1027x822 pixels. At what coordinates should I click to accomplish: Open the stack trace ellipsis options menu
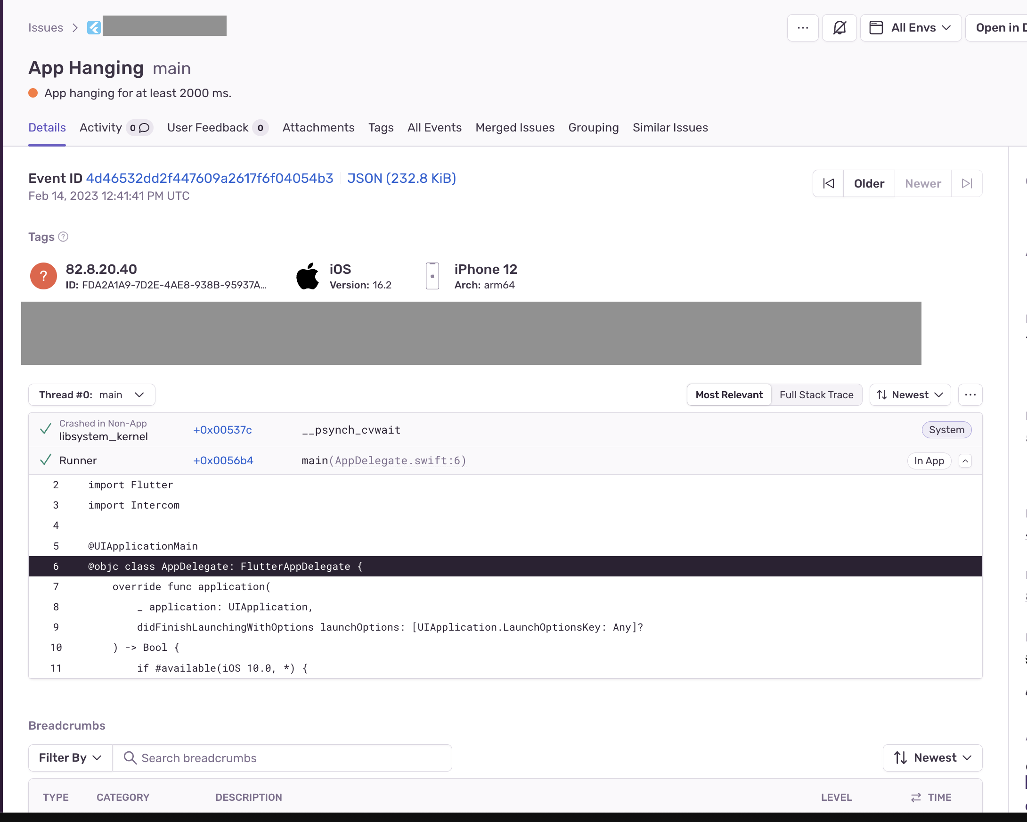coord(970,395)
